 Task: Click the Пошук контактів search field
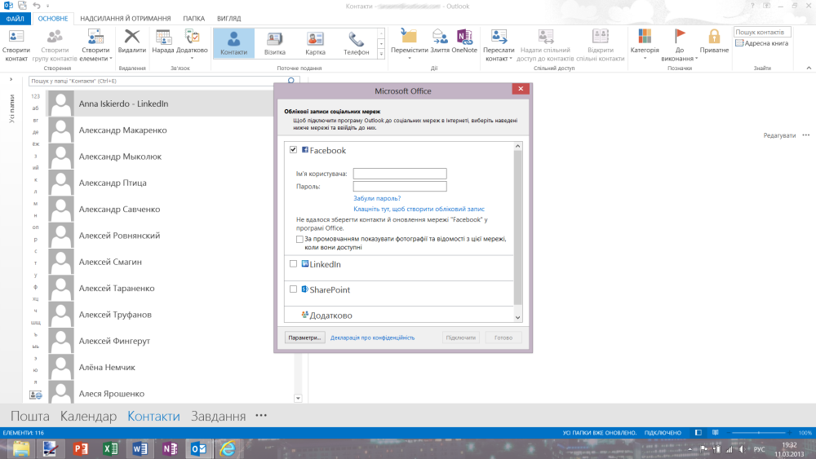coord(762,32)
